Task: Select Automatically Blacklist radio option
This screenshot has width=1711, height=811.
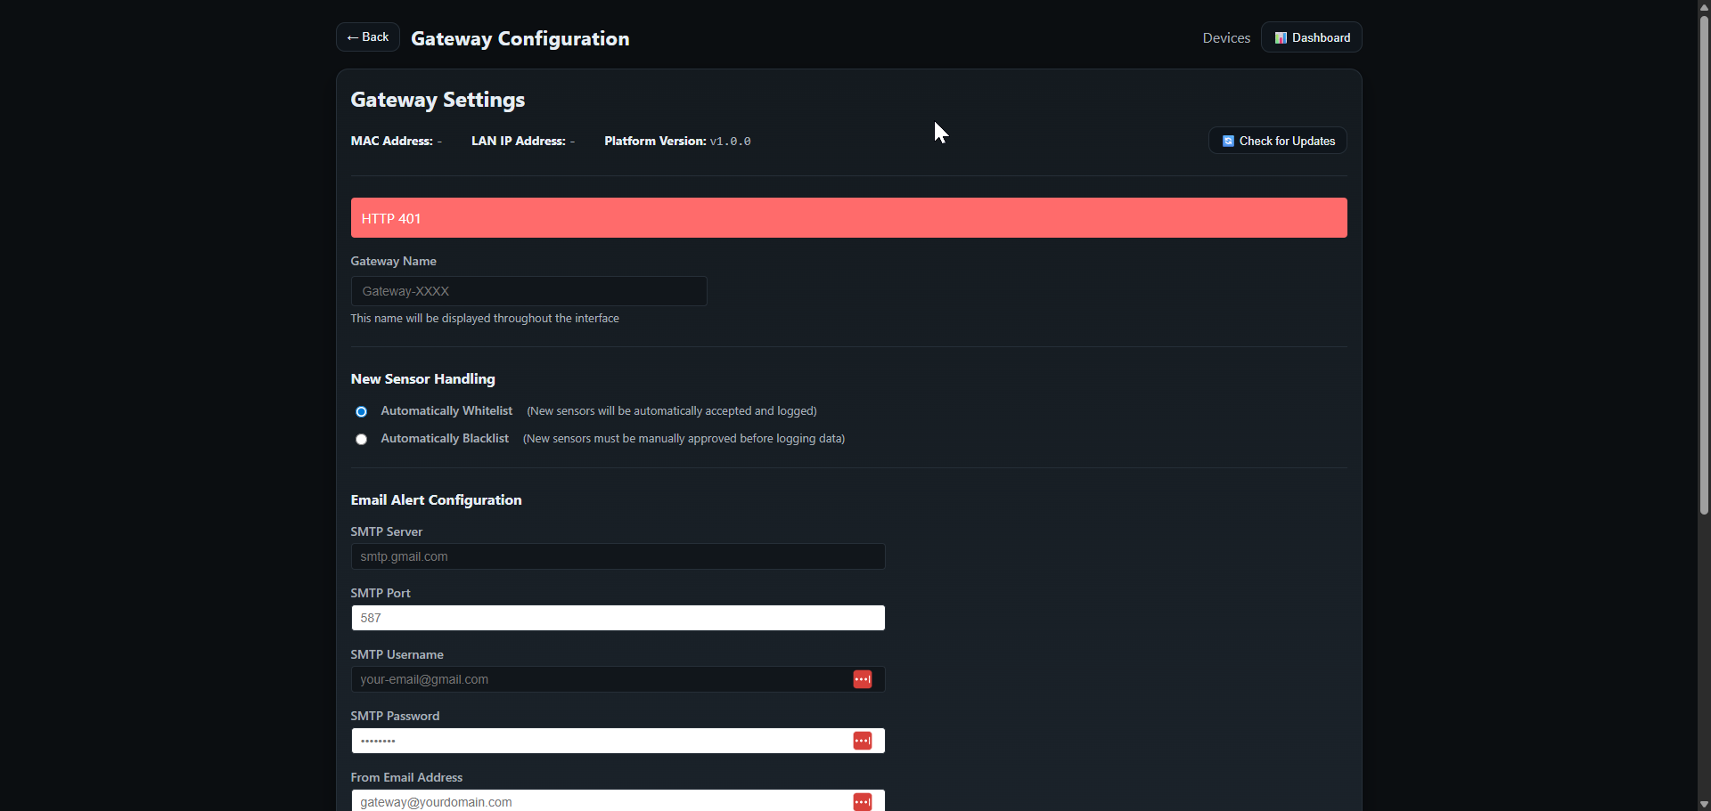Action: [361, 439]
